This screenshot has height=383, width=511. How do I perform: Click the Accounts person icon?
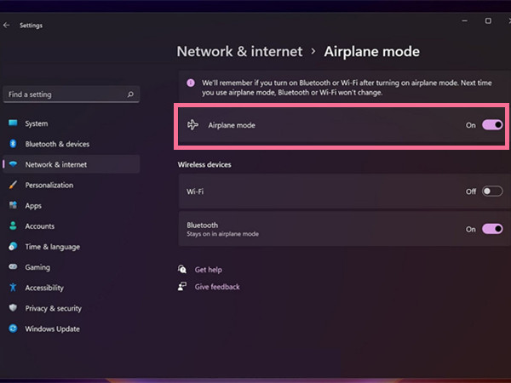pos(13,226)
